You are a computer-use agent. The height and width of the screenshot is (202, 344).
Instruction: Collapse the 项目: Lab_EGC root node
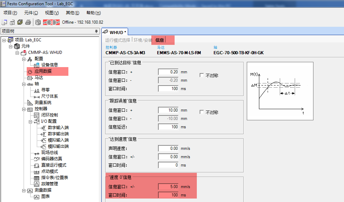pyautogui.click(x=4, y=40)
